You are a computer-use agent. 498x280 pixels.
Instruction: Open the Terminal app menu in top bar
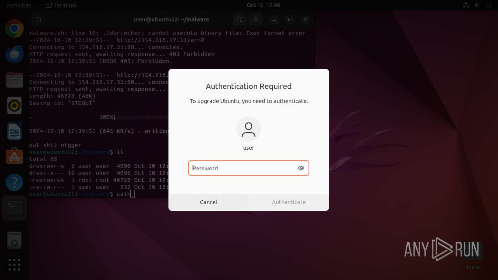click(61, 5)
